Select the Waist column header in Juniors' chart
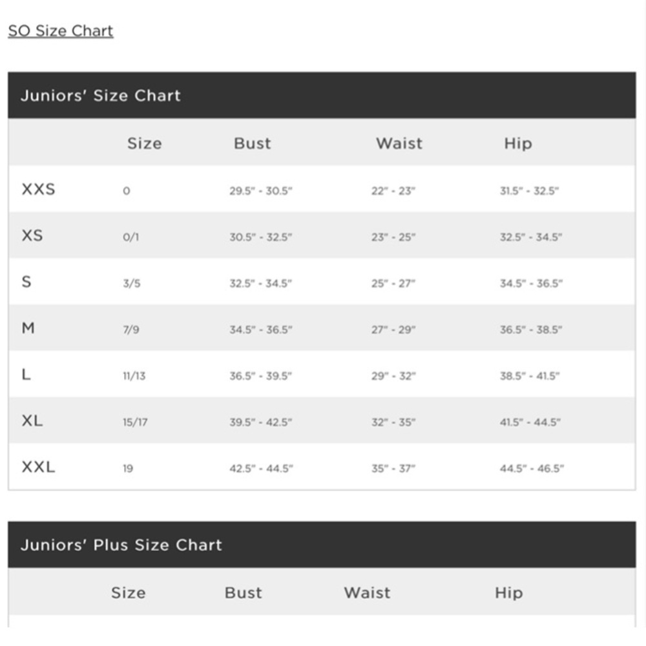This screenshot has width=646, height=646. (399, 143)
